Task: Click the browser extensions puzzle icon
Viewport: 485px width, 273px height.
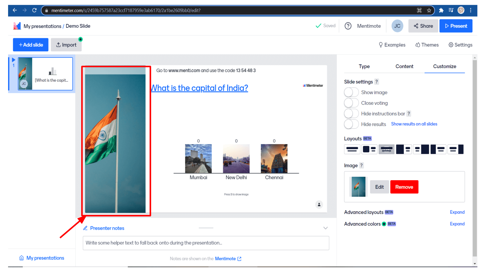Action: click(x=441, y=10)
